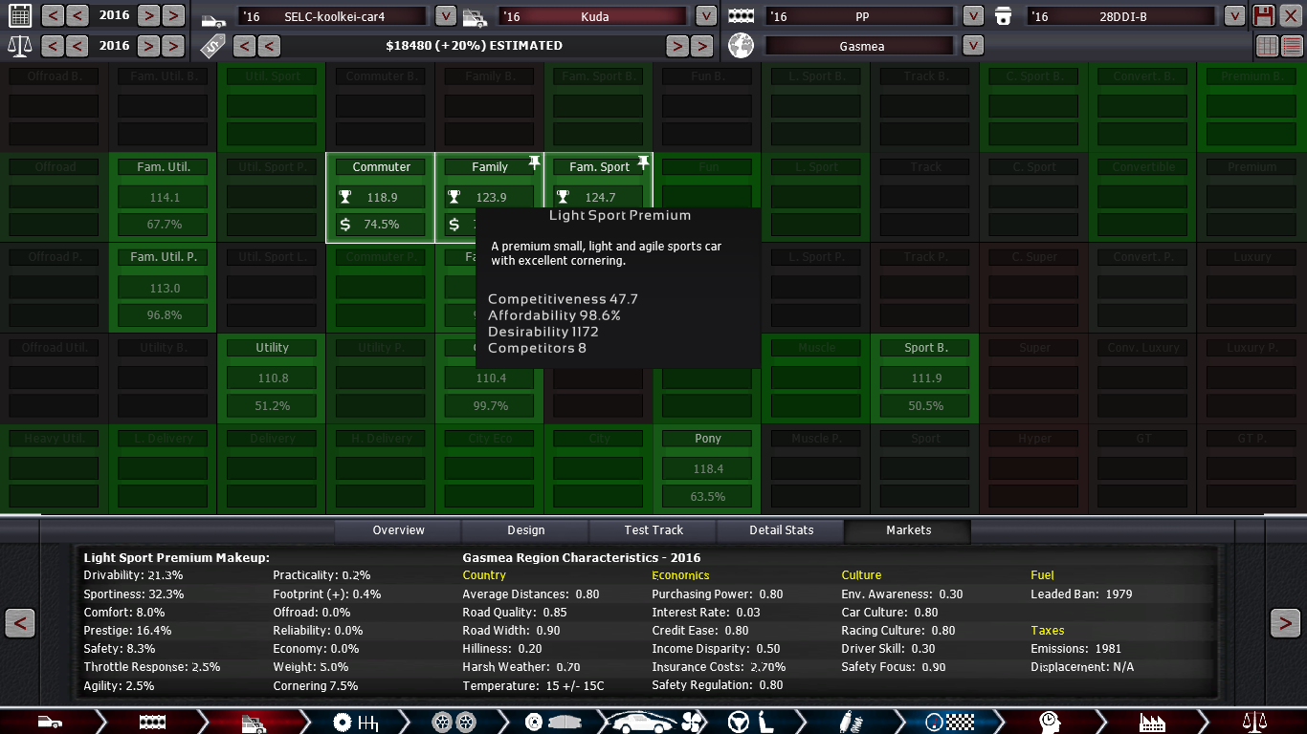Open the Suspension tuning section
Viewport: 1307px width, 734px height.
845,722
